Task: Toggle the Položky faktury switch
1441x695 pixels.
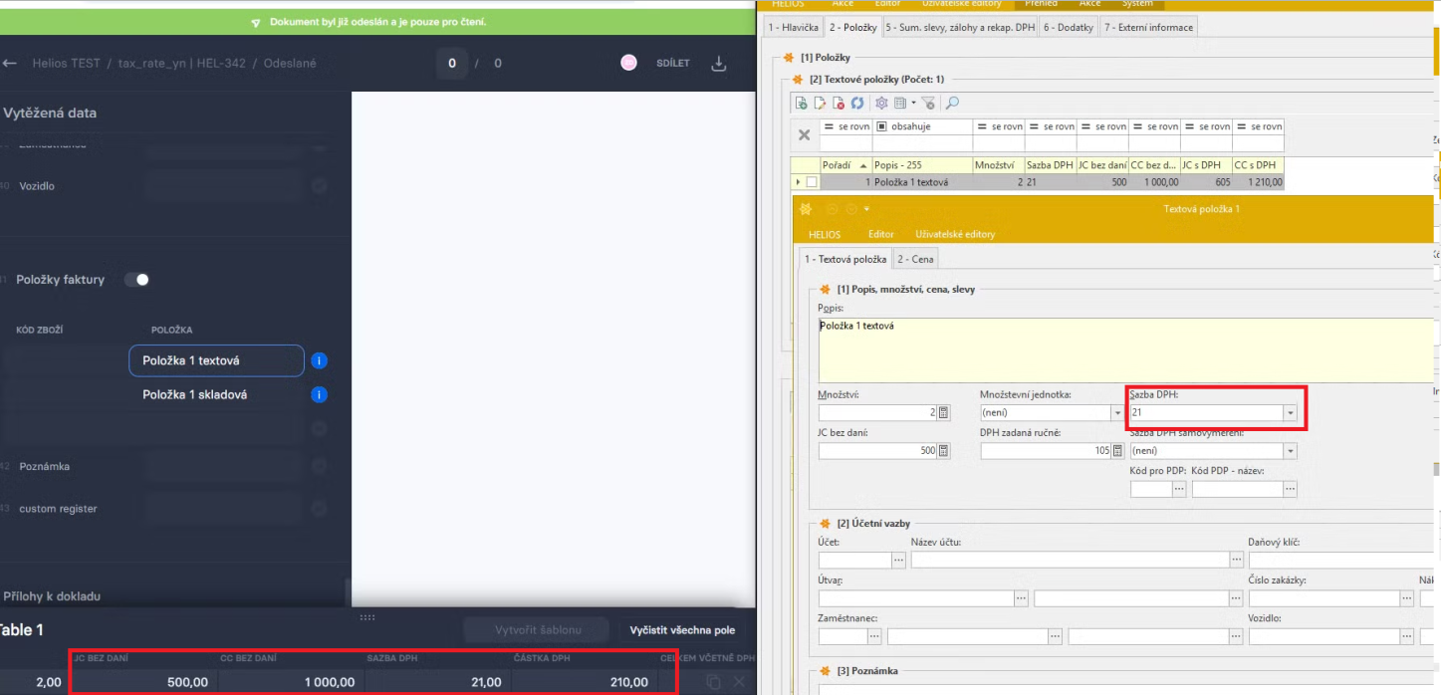Action: 136,280
